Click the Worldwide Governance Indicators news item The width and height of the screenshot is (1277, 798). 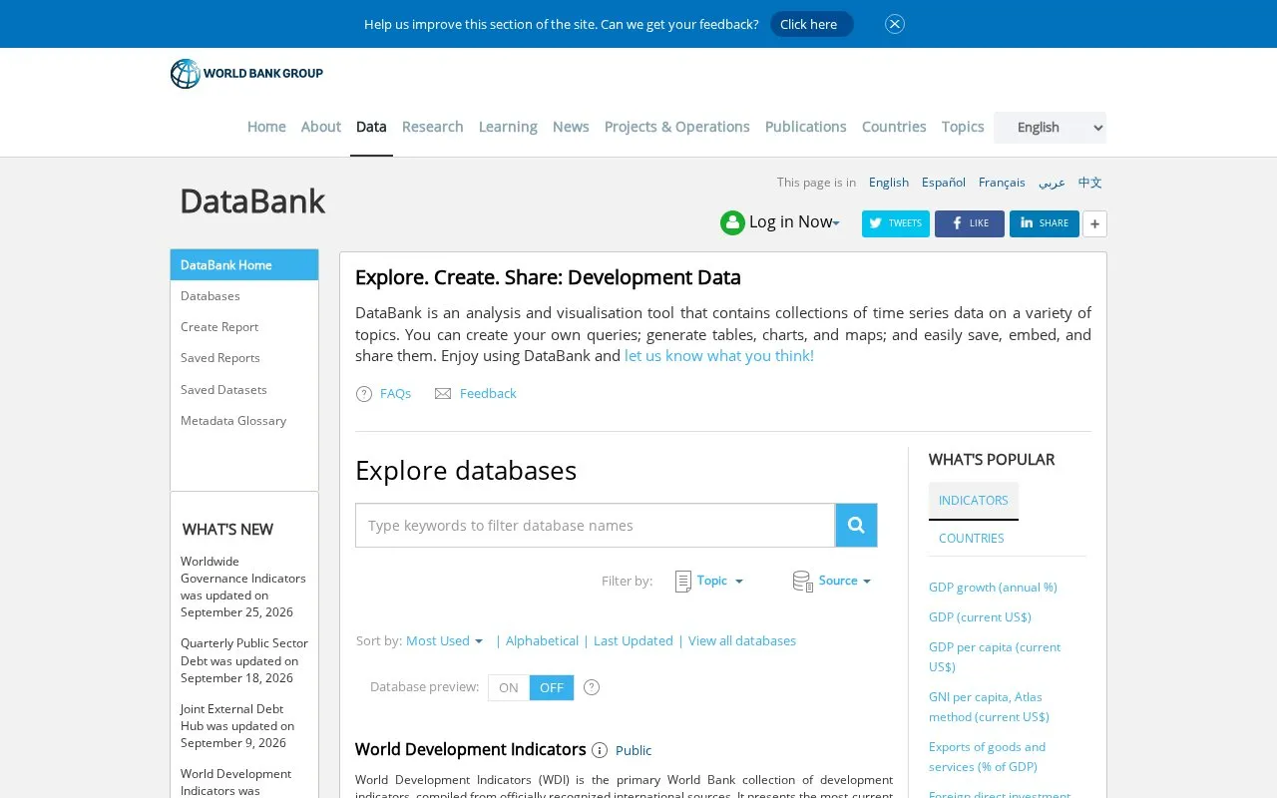tap(243, 587)
